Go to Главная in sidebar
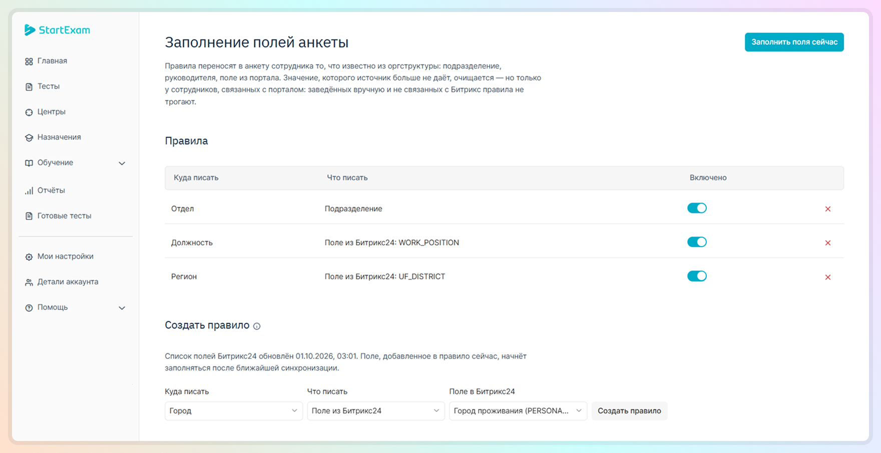The width and height of the screenshot is (881, 453). coord(52,61)
